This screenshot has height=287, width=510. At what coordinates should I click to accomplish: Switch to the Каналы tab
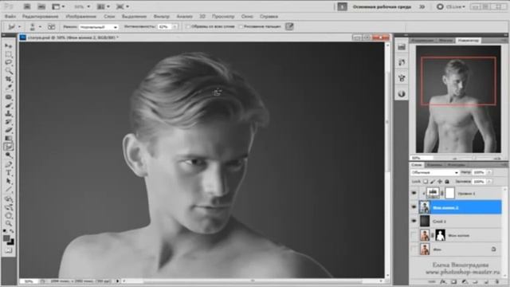[434, 165]
